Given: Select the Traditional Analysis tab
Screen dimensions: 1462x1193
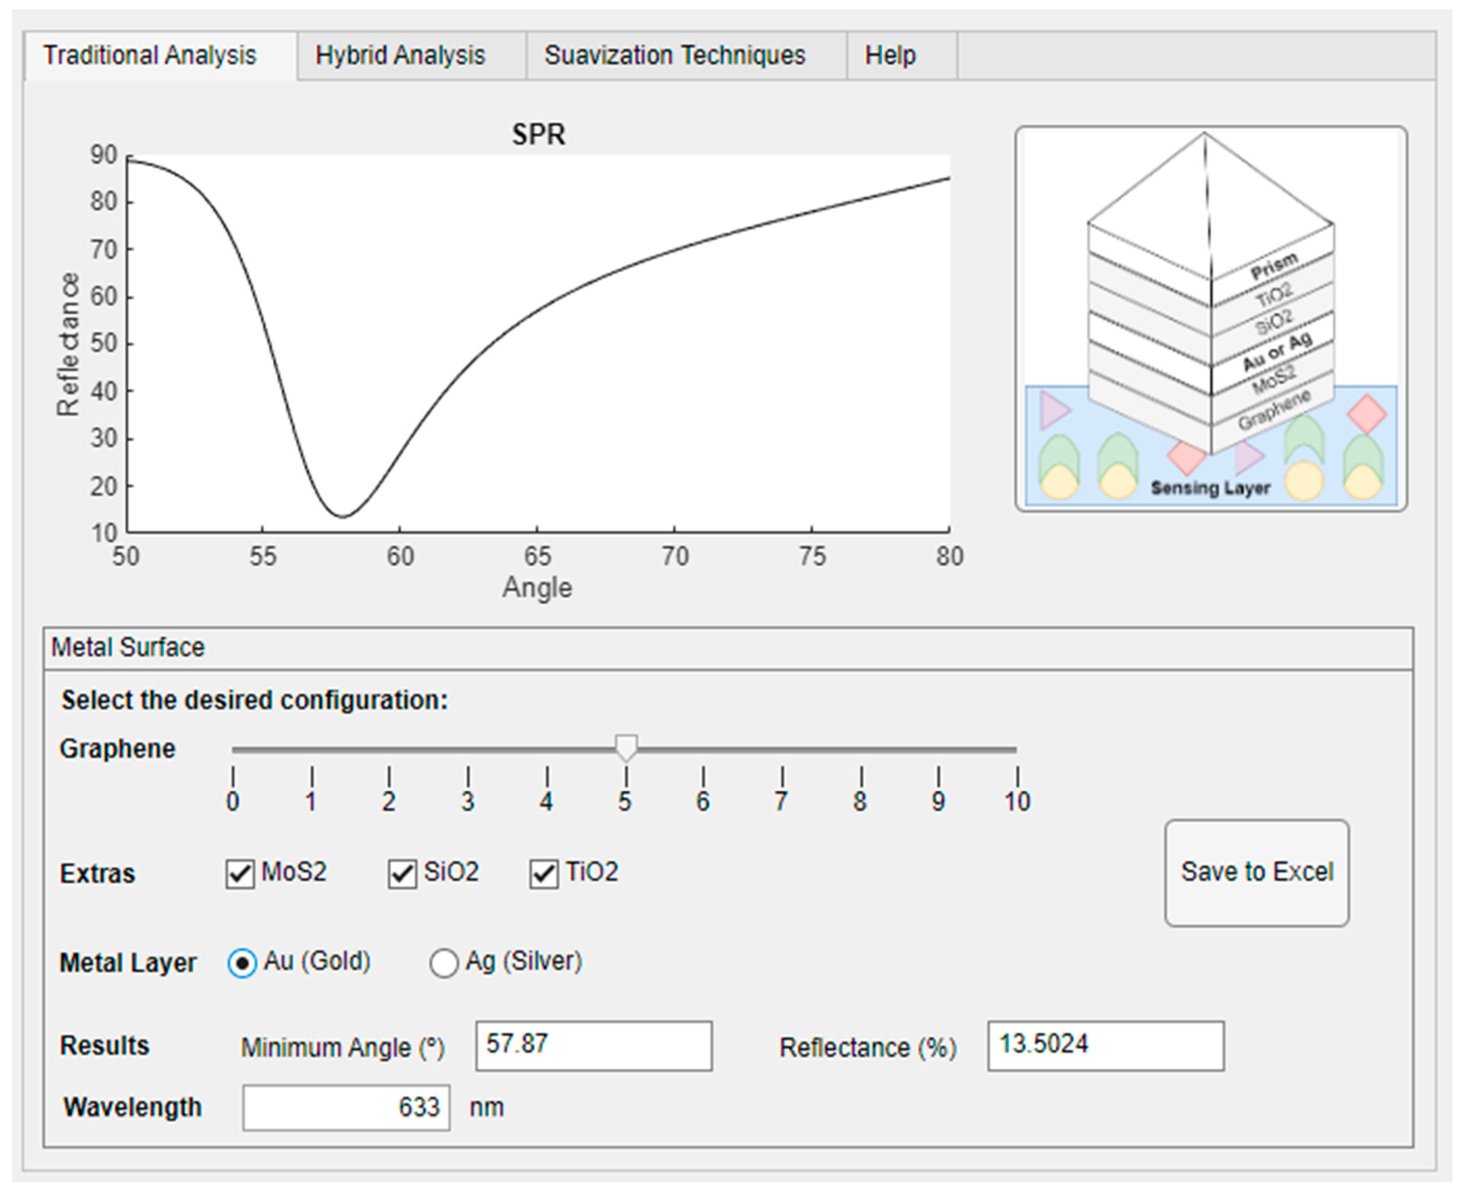Looking at the screenshot, I should pyautogui.click(x=150, y=55).
